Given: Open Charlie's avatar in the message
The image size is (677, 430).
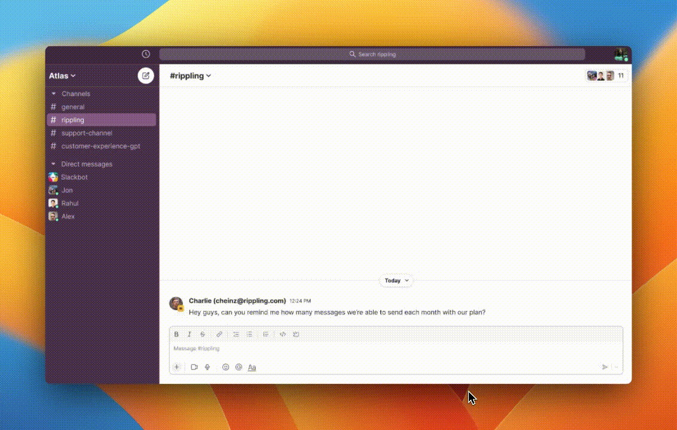Looking at the screenshot, I should (x=176, y=303).
